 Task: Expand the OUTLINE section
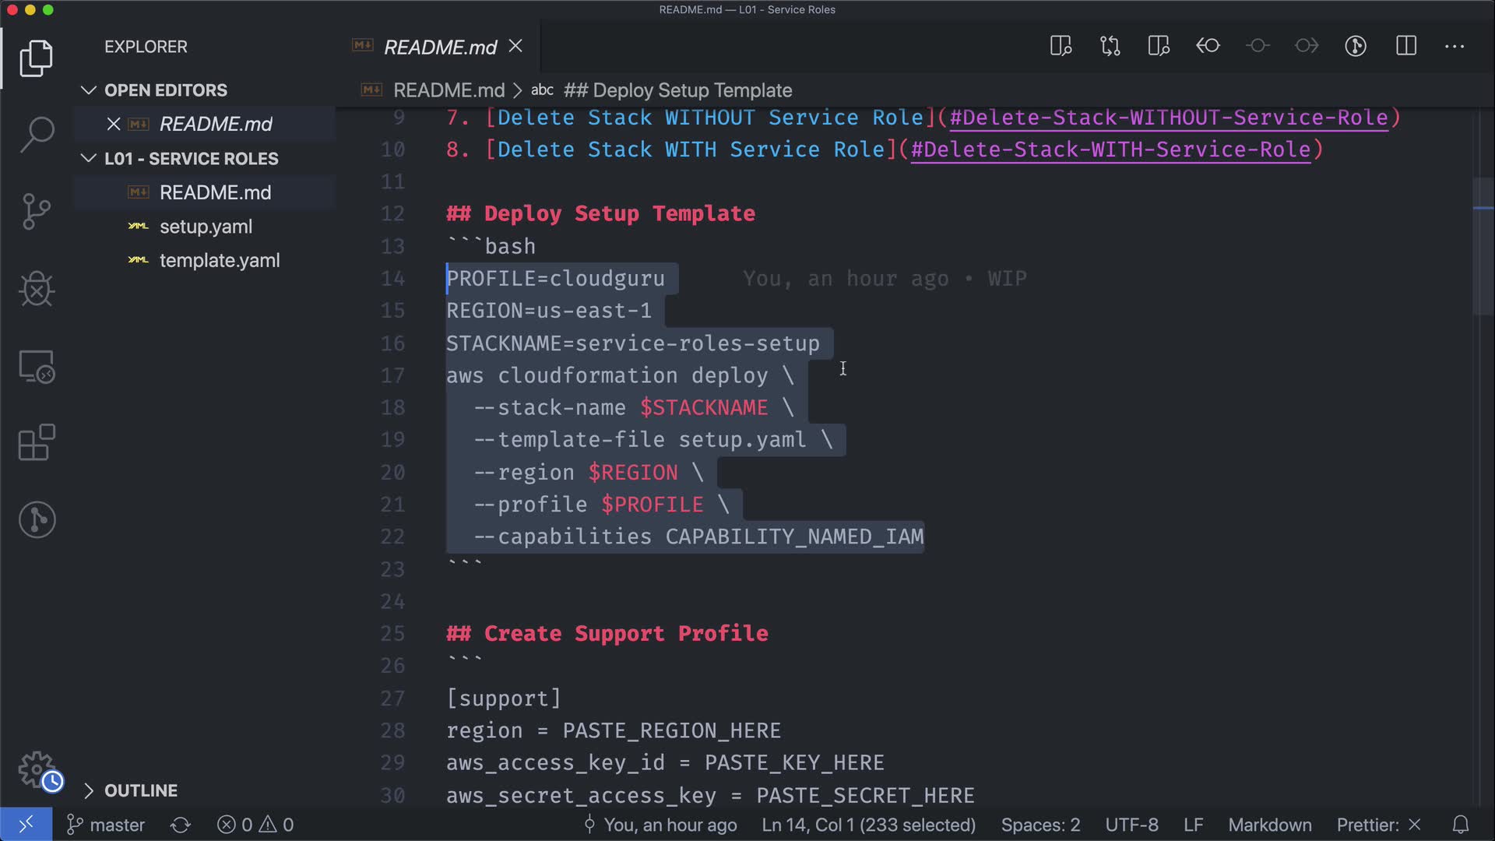(x=140, y=790)
